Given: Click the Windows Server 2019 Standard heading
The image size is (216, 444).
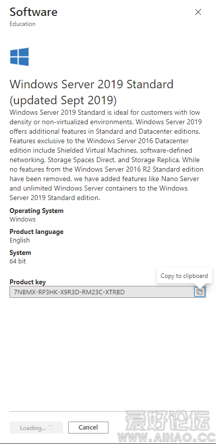Looking at the screenshot, I should click(x=92, y=92).
